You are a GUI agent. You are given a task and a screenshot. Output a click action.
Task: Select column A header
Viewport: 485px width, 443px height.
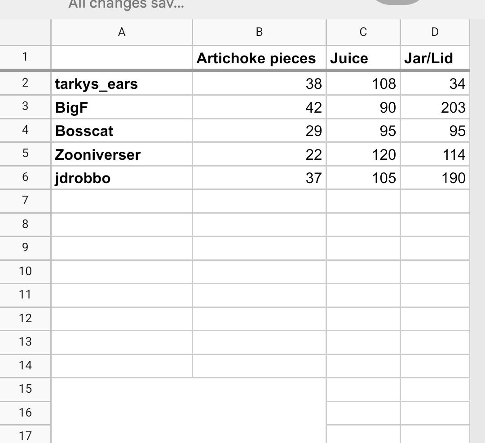pos(121,32)
